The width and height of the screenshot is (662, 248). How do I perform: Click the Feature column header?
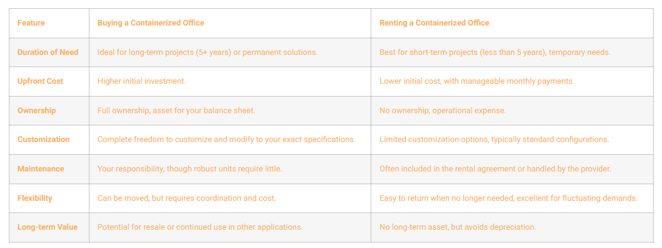pos(31,23)
